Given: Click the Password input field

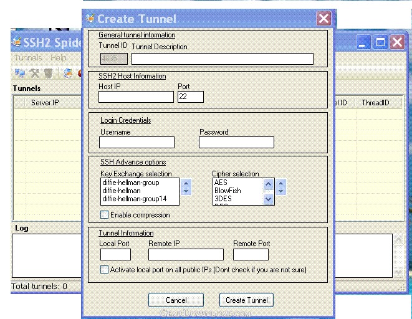Looking at the screenshot, I should (236, 142).
